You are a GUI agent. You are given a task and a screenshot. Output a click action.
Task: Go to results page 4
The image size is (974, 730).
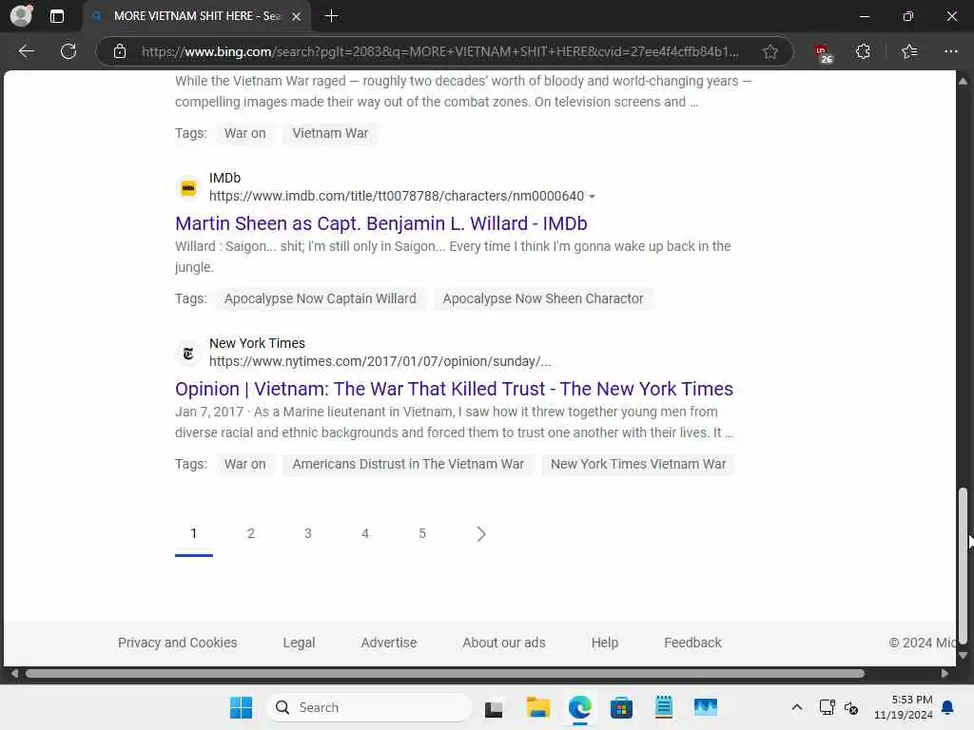pyautogui.click(x=365, y=534)
